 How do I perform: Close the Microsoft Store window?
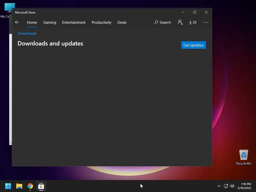tap(206, 12)
